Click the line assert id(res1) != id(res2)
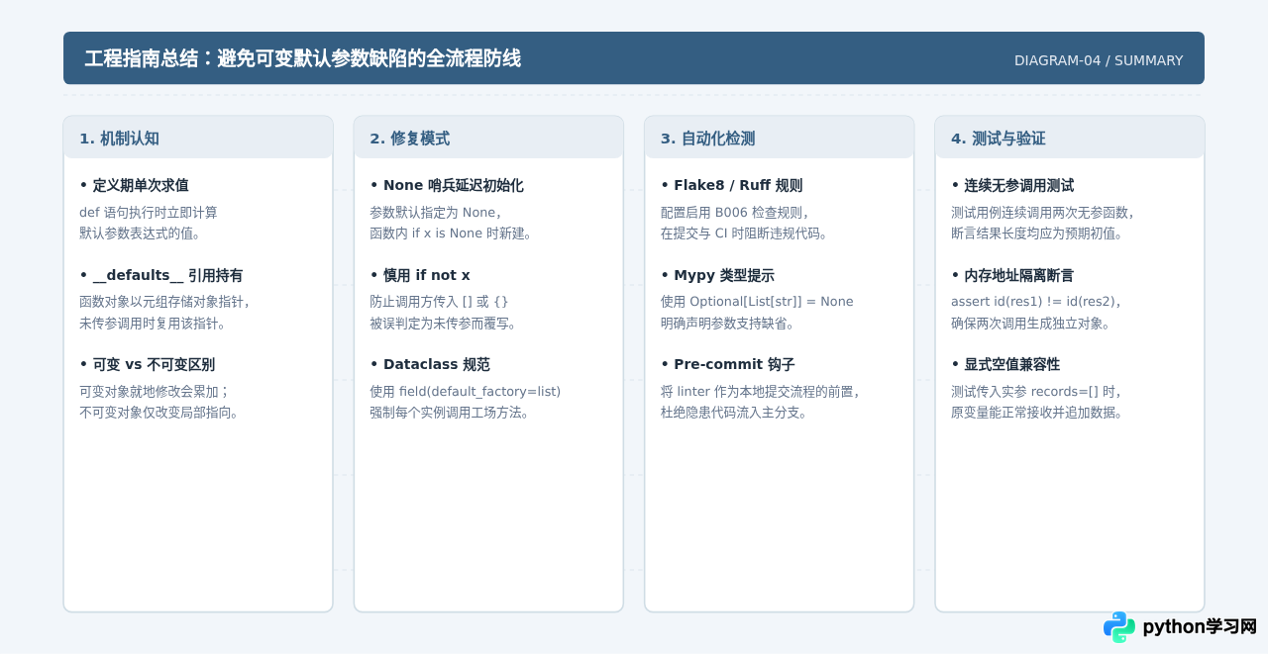 pyautogui.click(x=1035, y=301)
